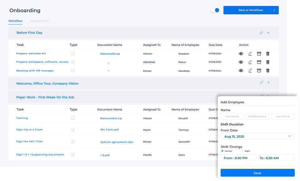The width and height of the screenshot is (300, 181).
Task: View the Prepare workspace, software, access task
Action: pyautogui.click(x=241, y=62)
